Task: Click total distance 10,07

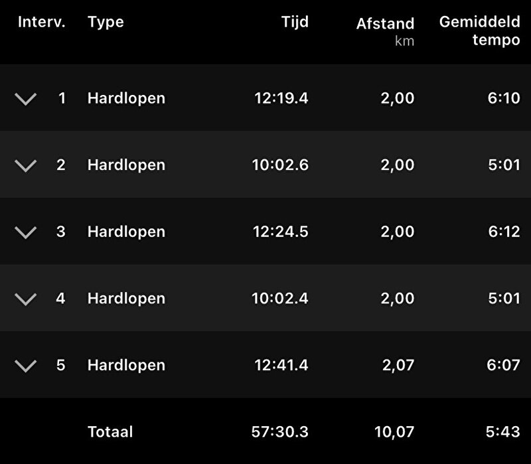Action: [394, 431]
